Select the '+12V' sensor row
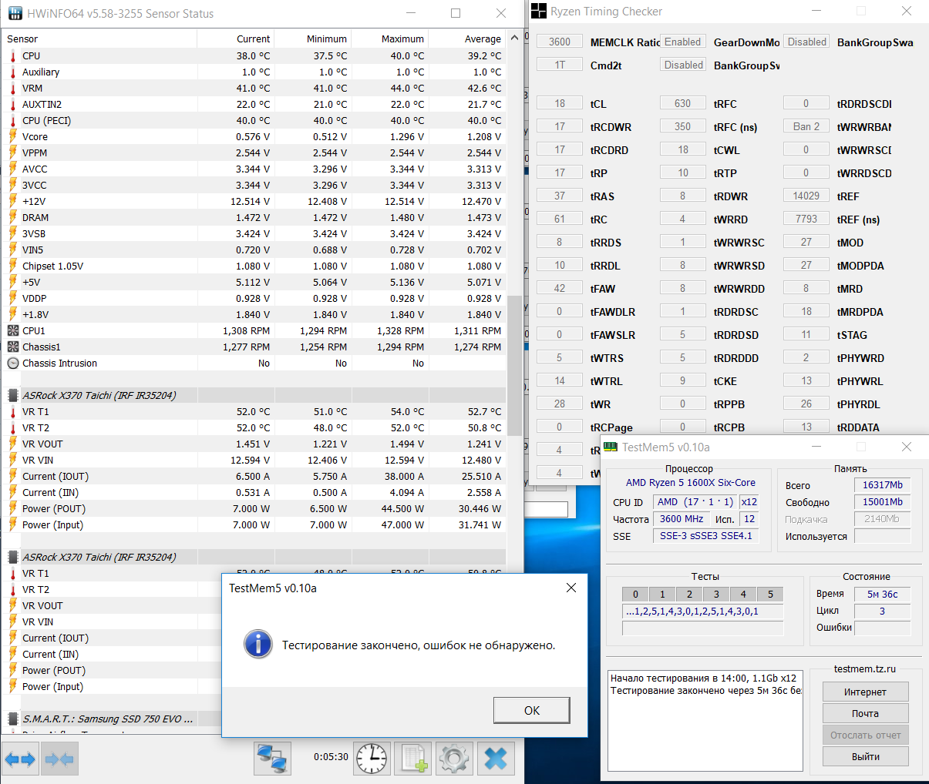The image size is (929, 784). pyautogui.click(x=254, y=201)
